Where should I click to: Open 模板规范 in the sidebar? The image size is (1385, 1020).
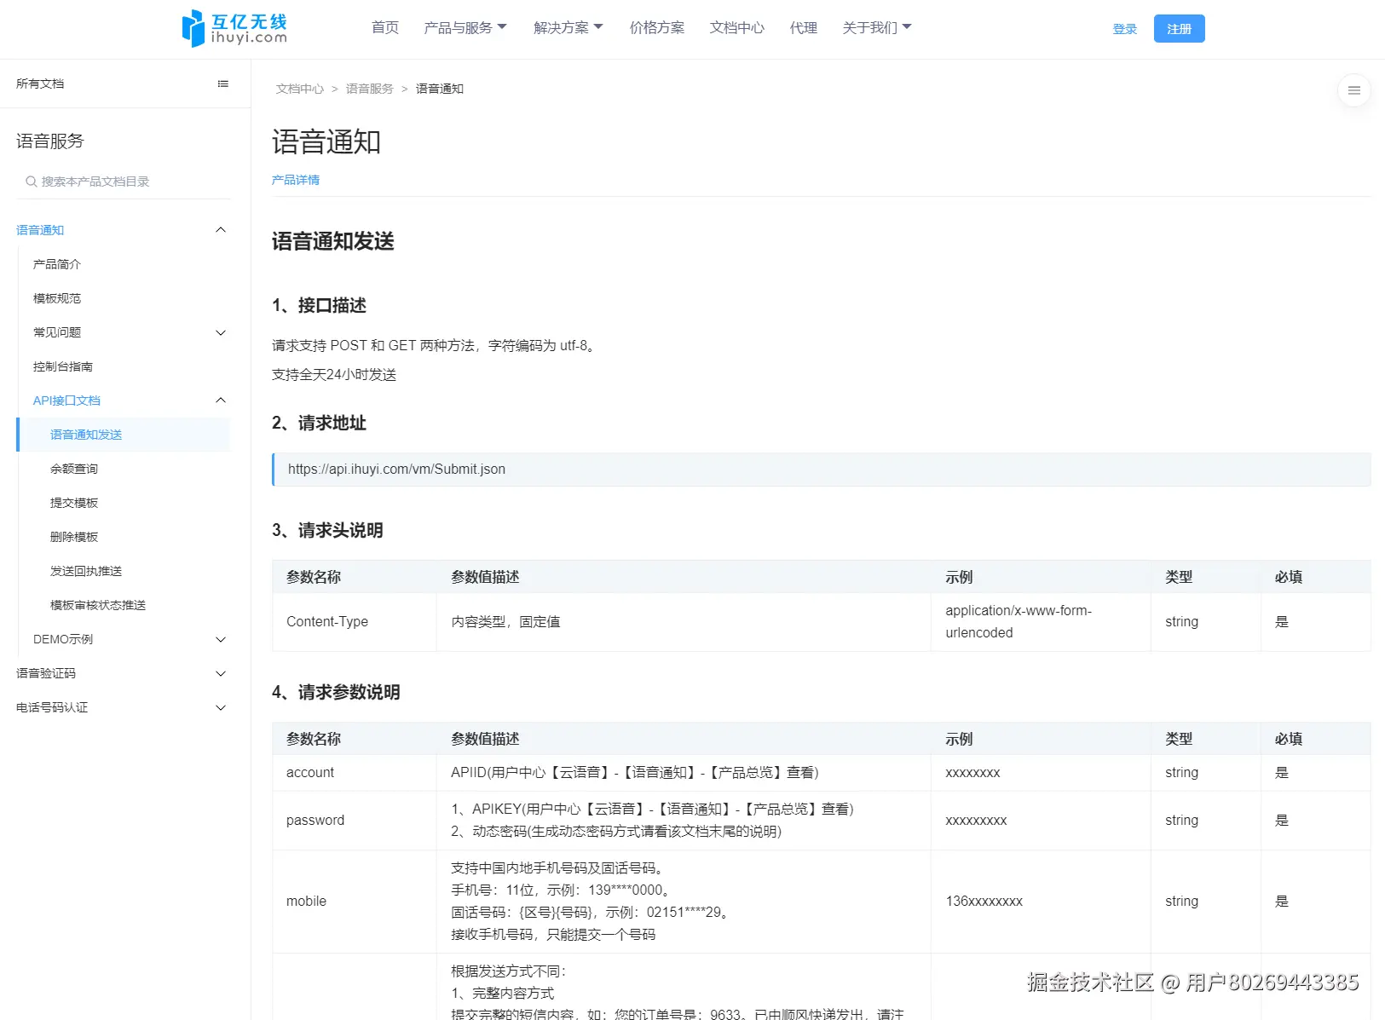click(57, 298)
